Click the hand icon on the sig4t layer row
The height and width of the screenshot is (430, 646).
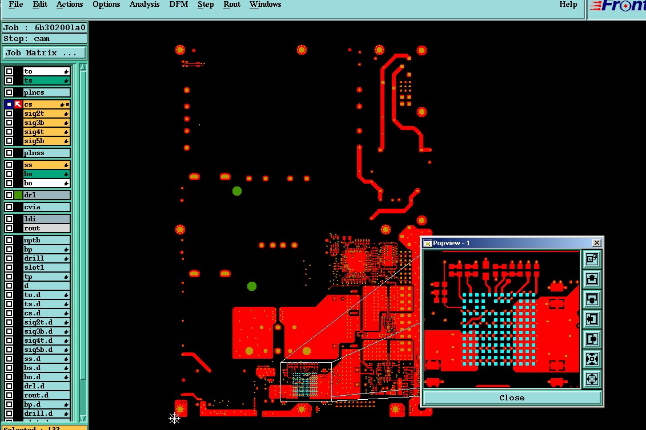coord(66,132)
